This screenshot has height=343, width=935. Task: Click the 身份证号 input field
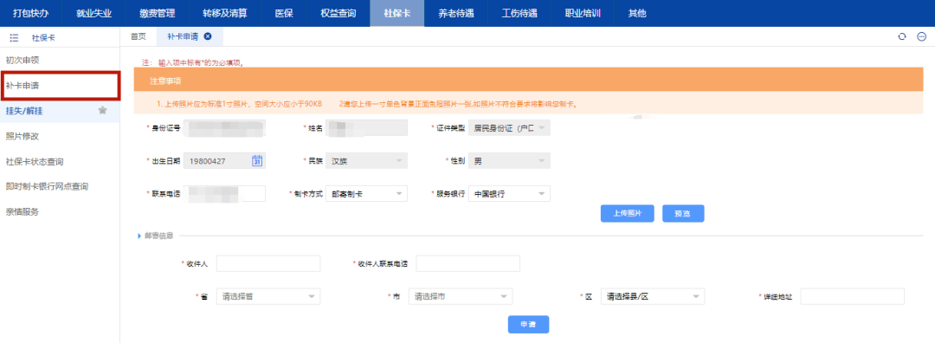[224, 127]
